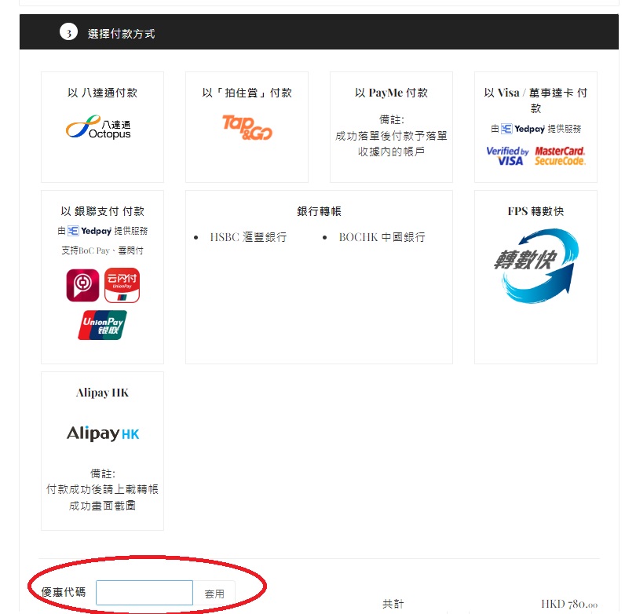Click the HKD 780.00 total amount
This screenshot has height=614, width=625.
pos(569,604)
